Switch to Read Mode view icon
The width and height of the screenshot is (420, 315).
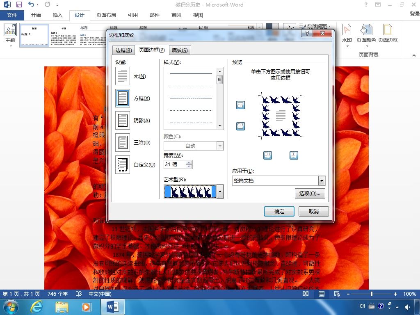pos(306,294)
